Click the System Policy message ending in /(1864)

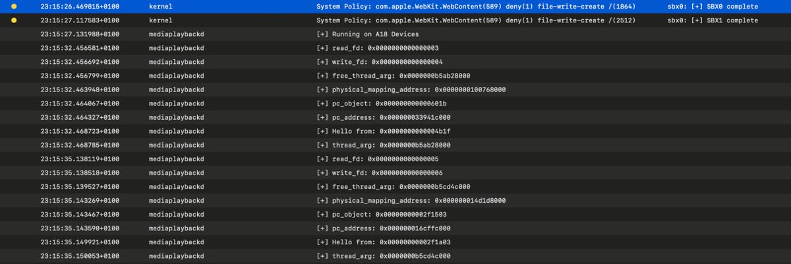point(475,6)
